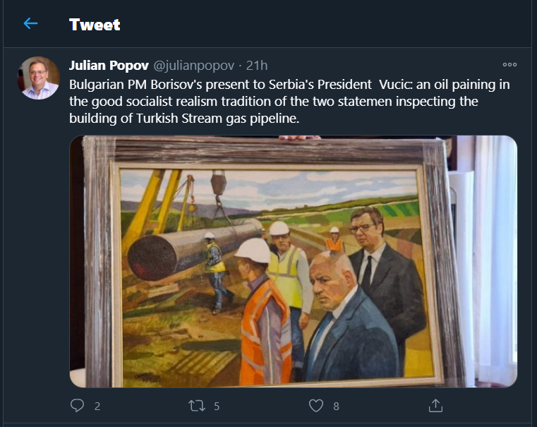Click the Tweet heading title

[95, 25]
